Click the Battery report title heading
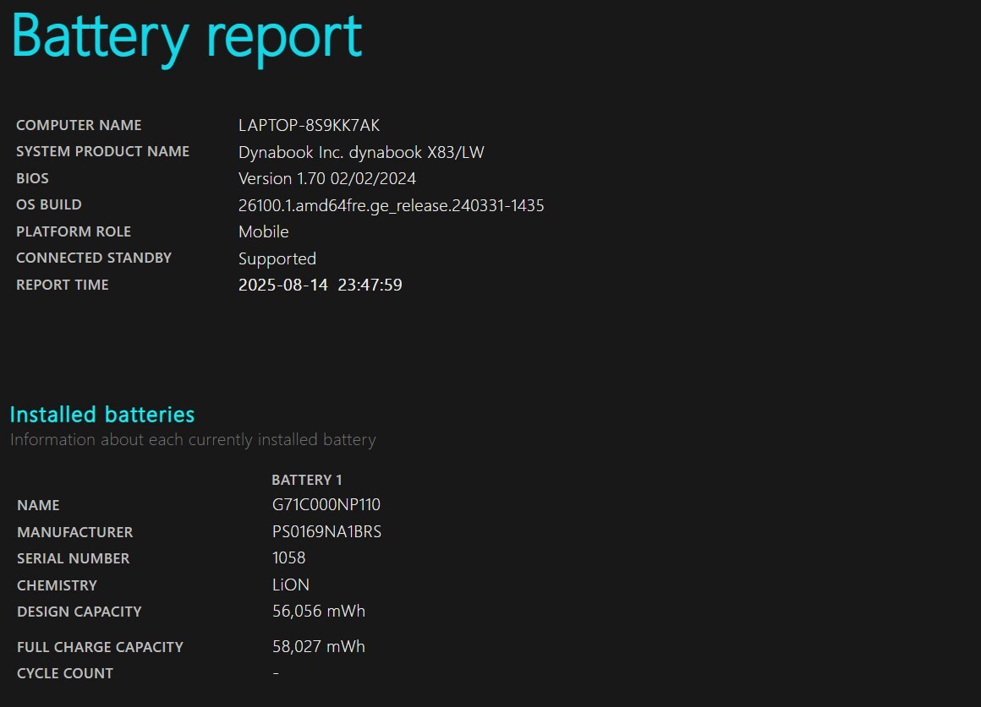 pyautogui.click(x=187, y=36)
